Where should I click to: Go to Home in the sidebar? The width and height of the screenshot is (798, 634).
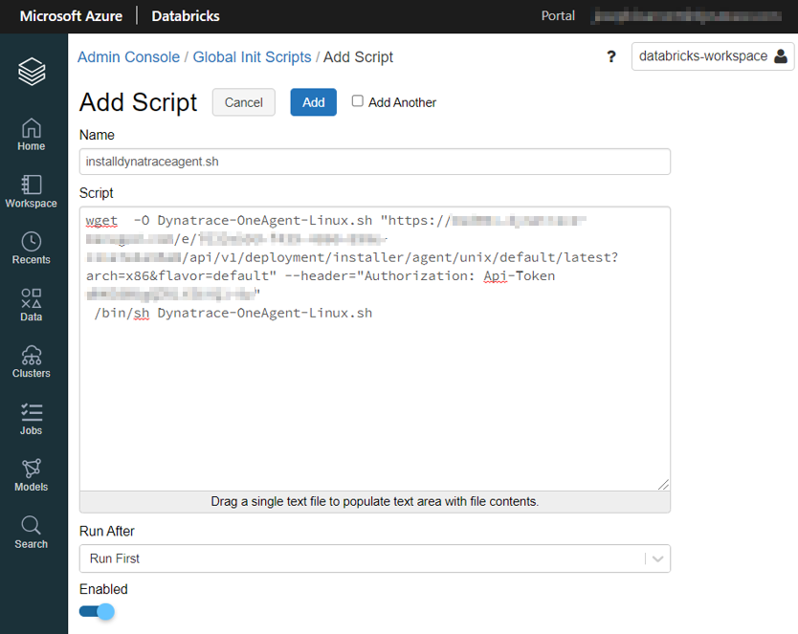tap(32, 135)
